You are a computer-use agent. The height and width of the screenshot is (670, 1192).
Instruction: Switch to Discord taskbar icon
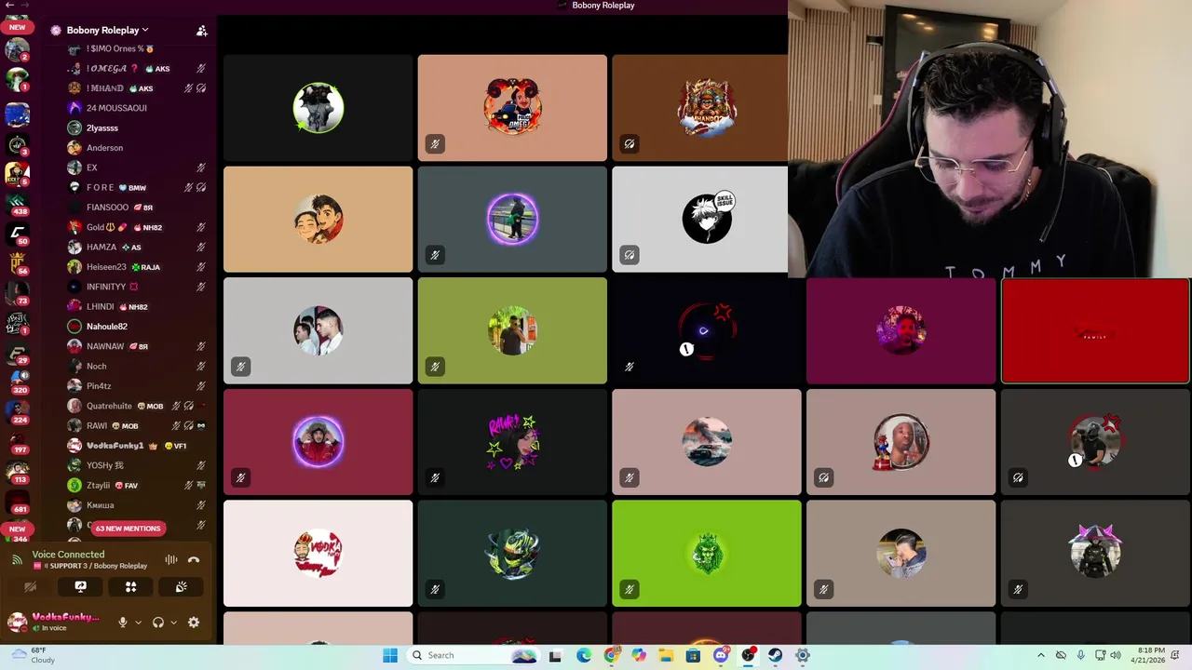click(x=720, y=655)
